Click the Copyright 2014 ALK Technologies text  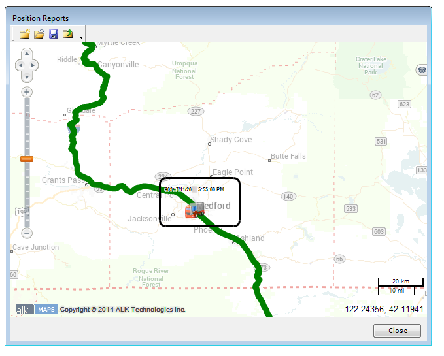pyautogui.click(x=123, y=310)
